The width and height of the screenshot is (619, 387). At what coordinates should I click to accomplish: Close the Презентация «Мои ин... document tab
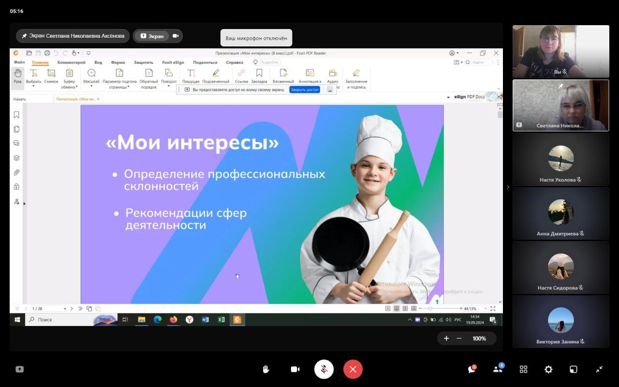pos(98,99)
